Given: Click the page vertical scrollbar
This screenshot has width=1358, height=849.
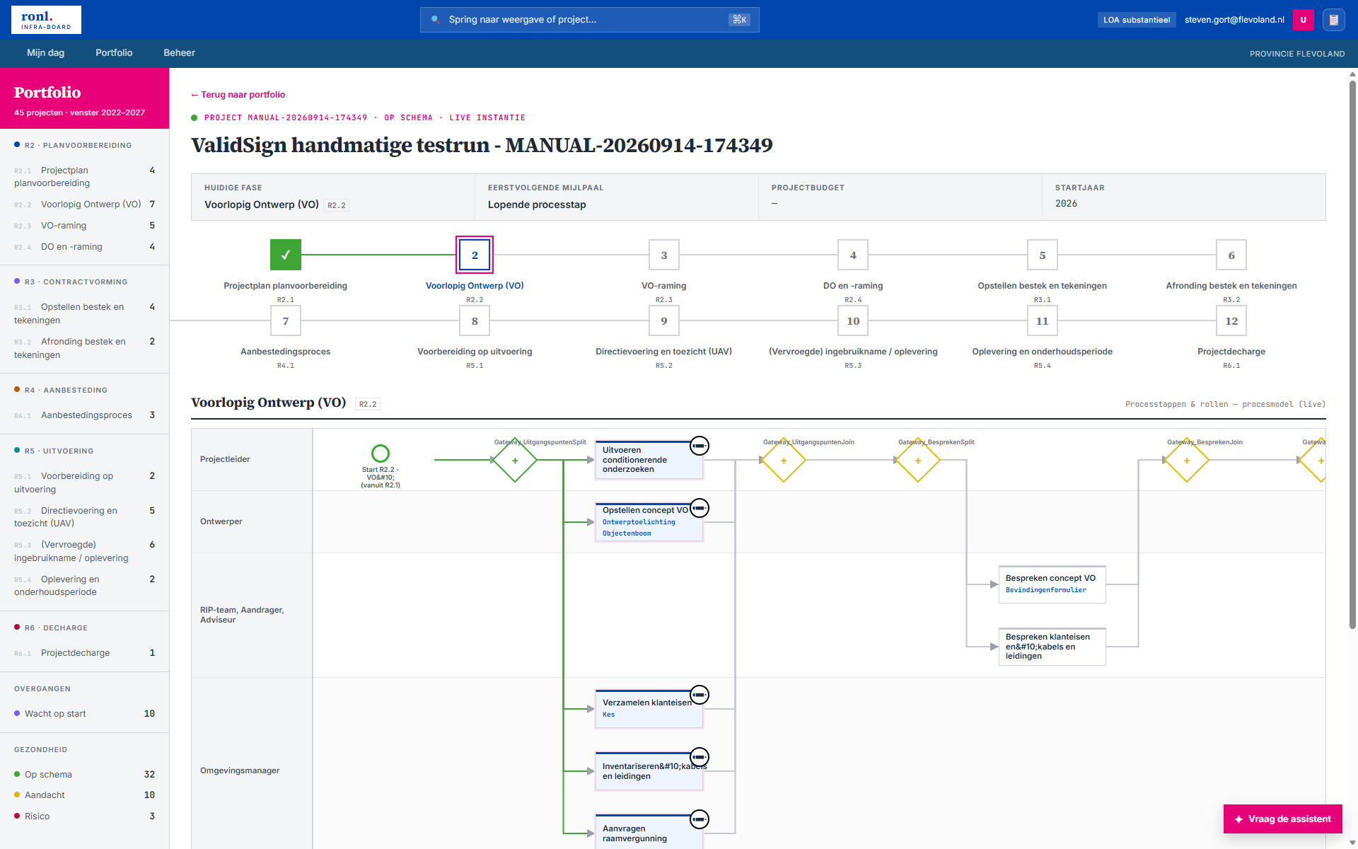Looking at the screenshot, I should click(x=1352, y=354).
